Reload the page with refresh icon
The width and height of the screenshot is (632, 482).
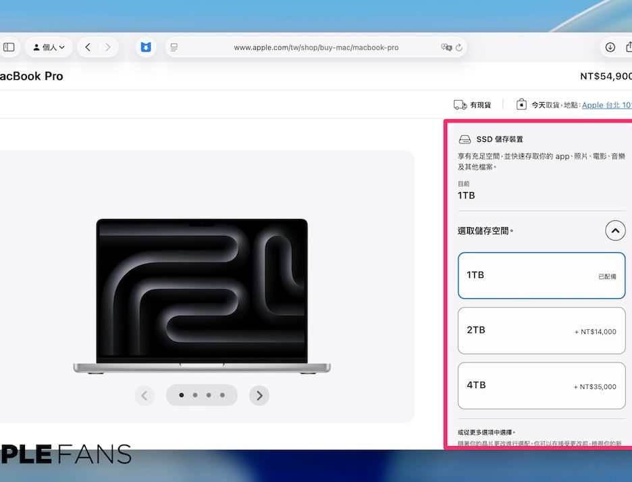(459, 47)
